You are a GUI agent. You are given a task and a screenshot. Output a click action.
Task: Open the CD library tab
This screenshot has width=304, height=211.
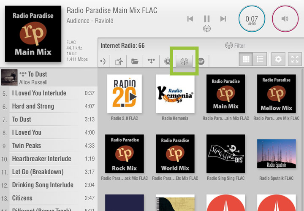point(167,61)
